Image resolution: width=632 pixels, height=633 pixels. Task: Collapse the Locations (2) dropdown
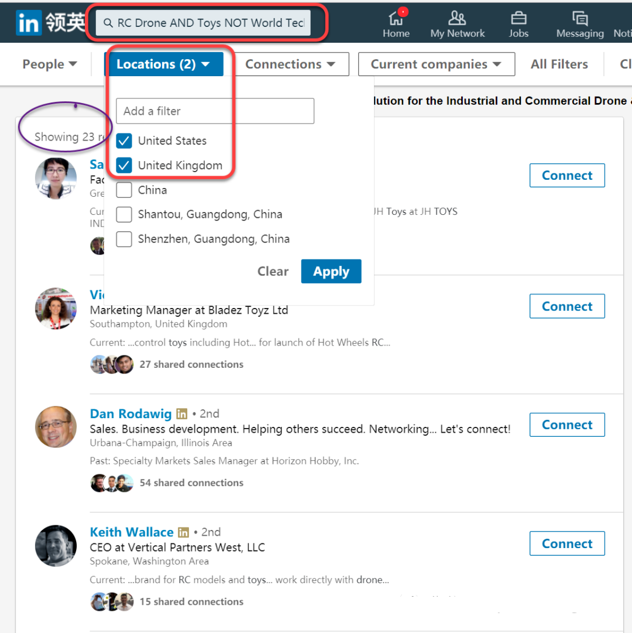[163, 64]
